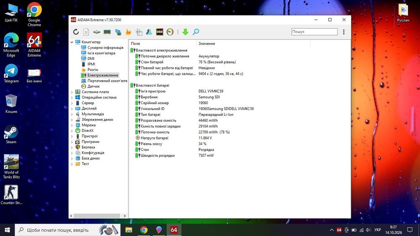The image size is (420, 236).
Task: Expand the Збереження даних node
Action: pyautogui.click(x=72, y=120)
